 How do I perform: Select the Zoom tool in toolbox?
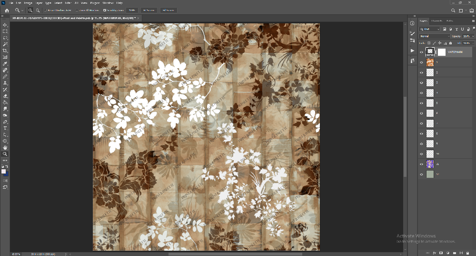[x=5, y=154]
